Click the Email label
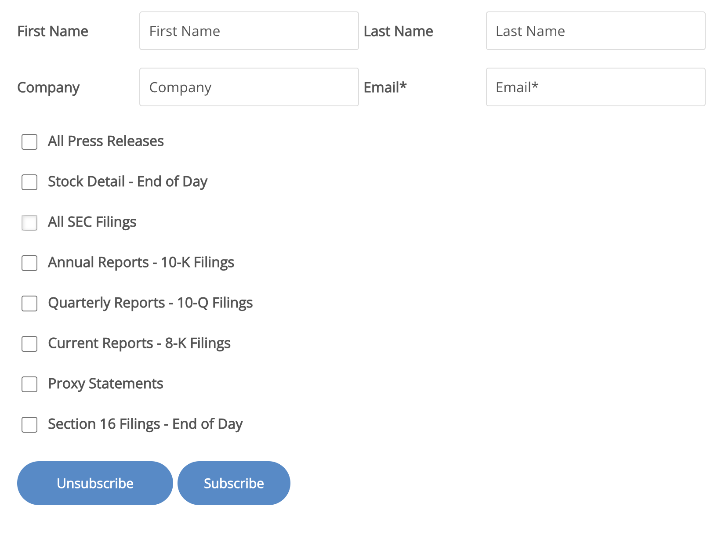Image resolution: width=725 pixels, height=535 pixels. tap(385, 87)
